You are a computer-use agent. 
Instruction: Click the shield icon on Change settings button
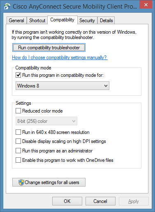pyautogui.click(x=21, y=182)
